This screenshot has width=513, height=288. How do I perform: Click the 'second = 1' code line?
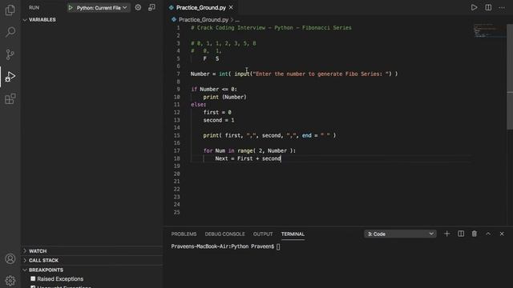click(x=219, y=120)
